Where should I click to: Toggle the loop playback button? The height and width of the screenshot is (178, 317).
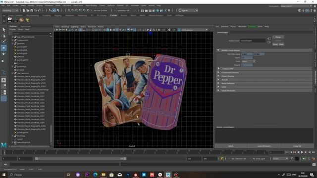coord(292,159)
